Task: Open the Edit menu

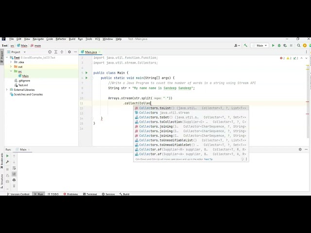Action: 19,39
